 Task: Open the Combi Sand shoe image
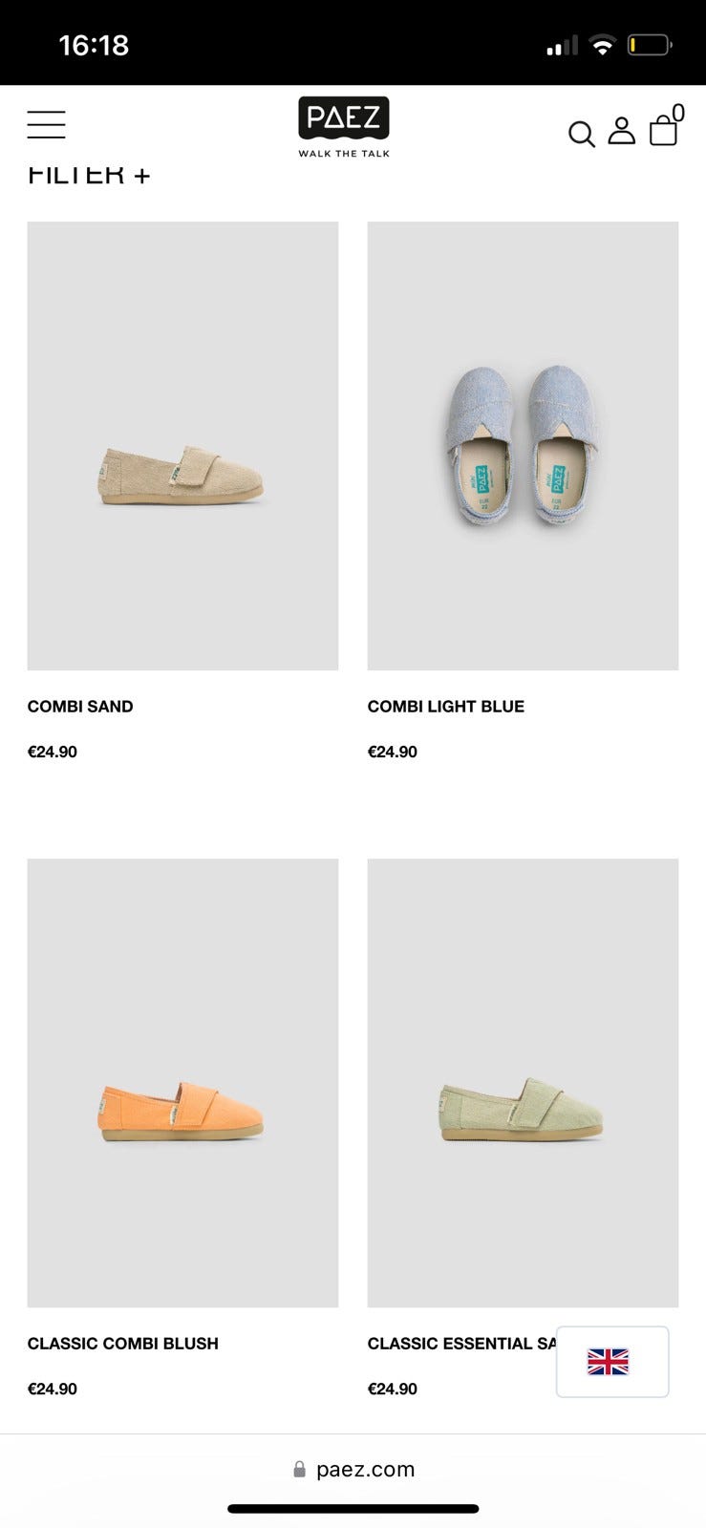[x=182, y=446]
